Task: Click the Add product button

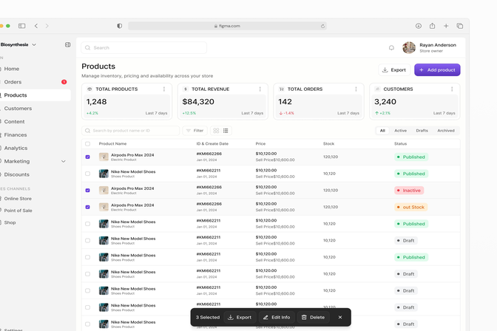Action: pyautogui.click(x=437, y=70)
